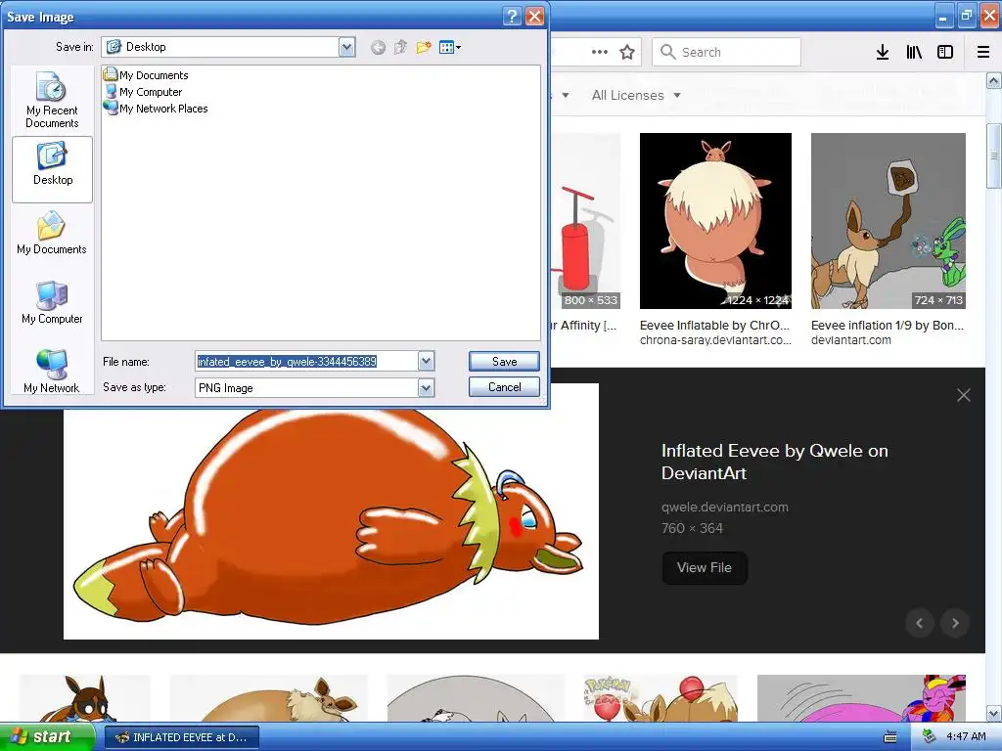This screenshot has width=1002, height=751.
Task: Open the browser page actions ellipsis menu
Action: (600, 52)
